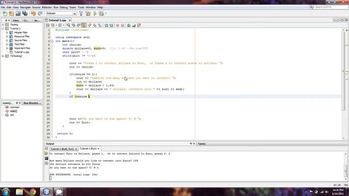Click the Stop Macro Recording square icon
The width and height of the screenshot is (349, 196).
[123, 26]
